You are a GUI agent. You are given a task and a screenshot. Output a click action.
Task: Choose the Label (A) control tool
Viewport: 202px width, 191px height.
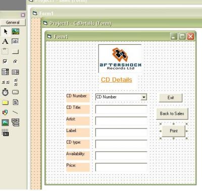tap(5, 41)
